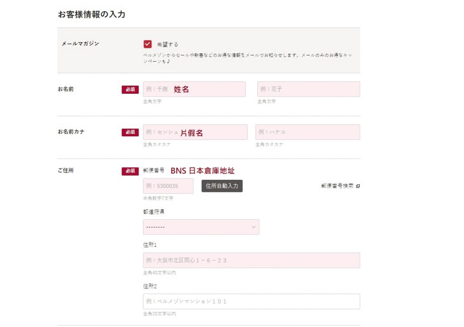The width and height of the screenshot is (464, 327).
Task: Open the 都道府県 prefecture dropdown
Action: click(x=201, y=227)
